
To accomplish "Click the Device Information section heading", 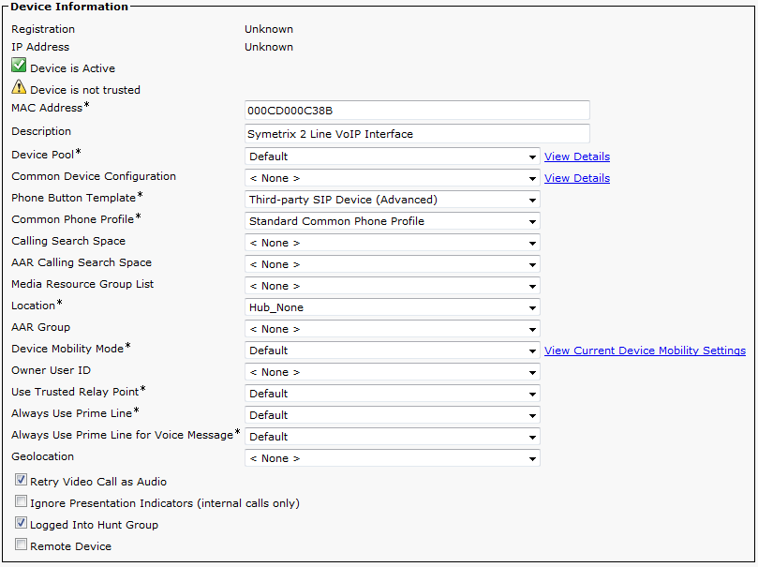I will 69,7.
